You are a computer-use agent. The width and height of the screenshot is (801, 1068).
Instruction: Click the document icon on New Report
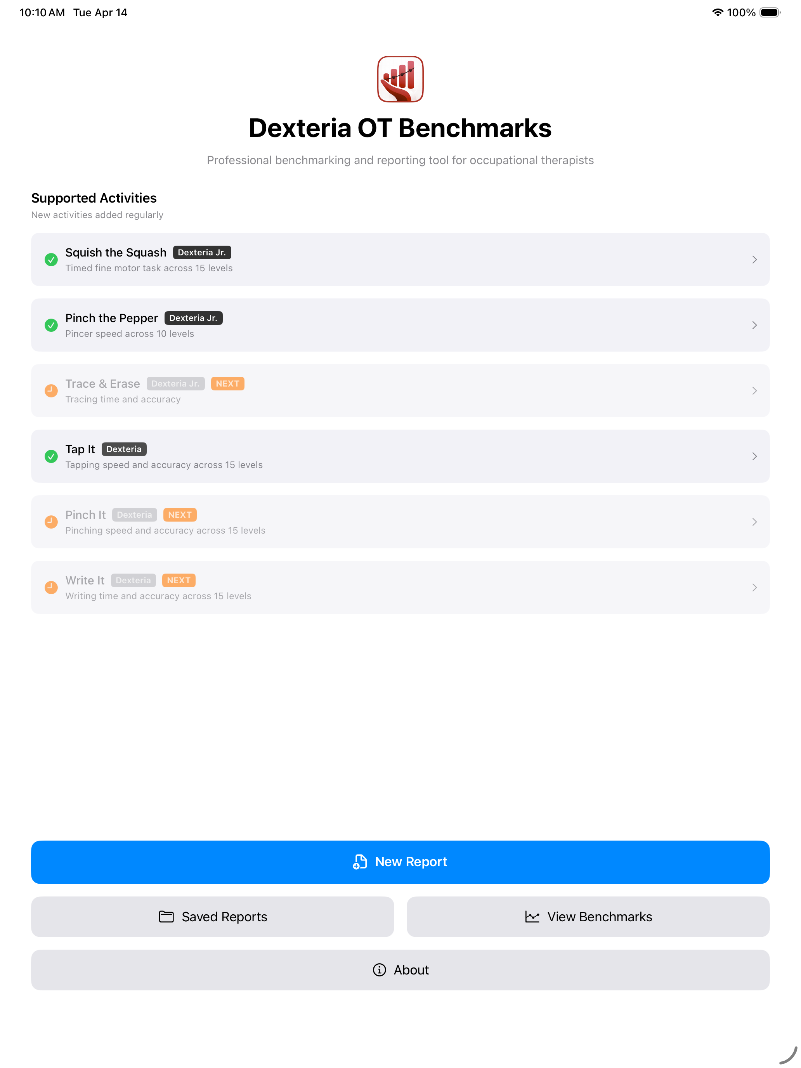pos(359,862)
